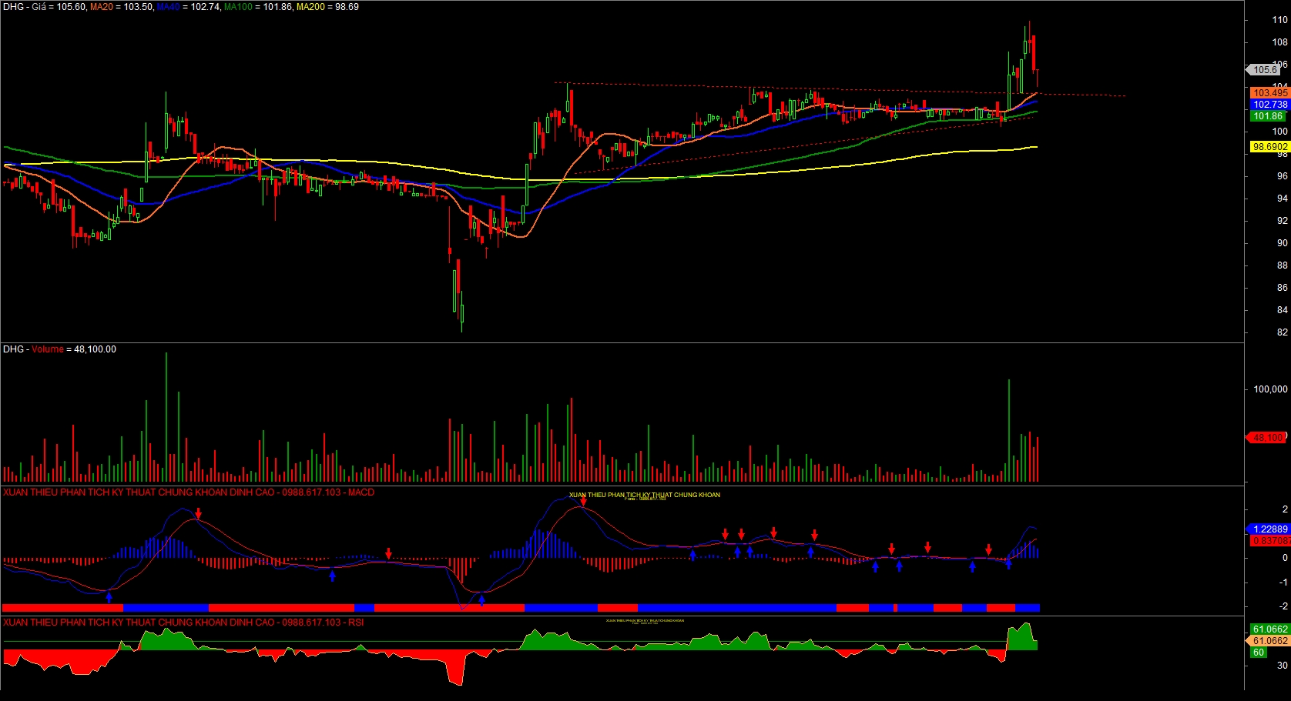This screenshot has height=701, width=1291.
Task: Select the rightmost blue up arrow in MACD
Action: [x=1008, y=564]
